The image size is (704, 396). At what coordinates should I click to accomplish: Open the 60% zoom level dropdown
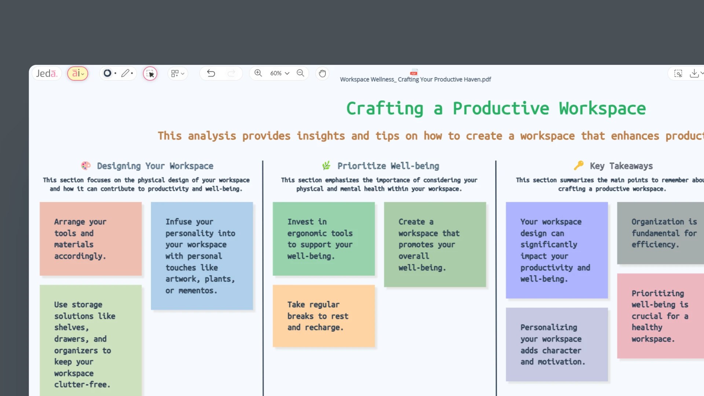point(279,73)
